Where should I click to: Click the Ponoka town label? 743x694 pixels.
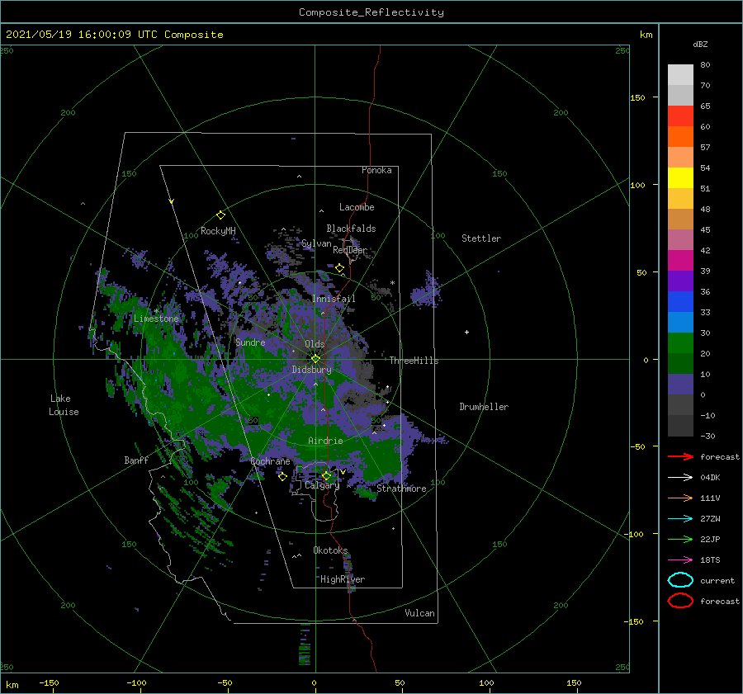[376, 170]
